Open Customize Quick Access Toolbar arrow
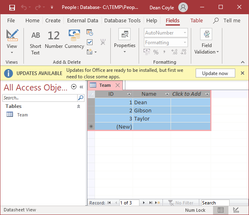Image resolution: width=249 pixels, height=215 pixels. coord(52,7)
